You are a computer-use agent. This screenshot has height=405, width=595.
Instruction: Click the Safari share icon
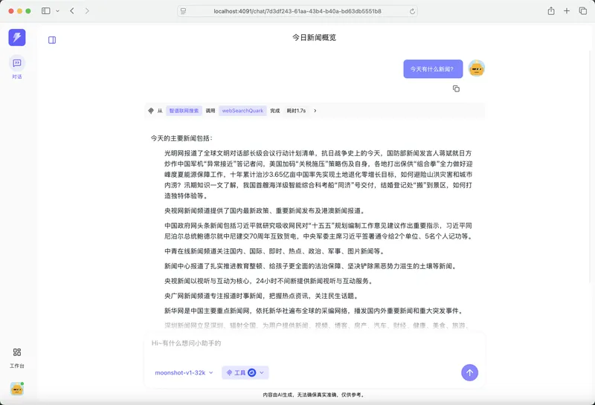551,11
